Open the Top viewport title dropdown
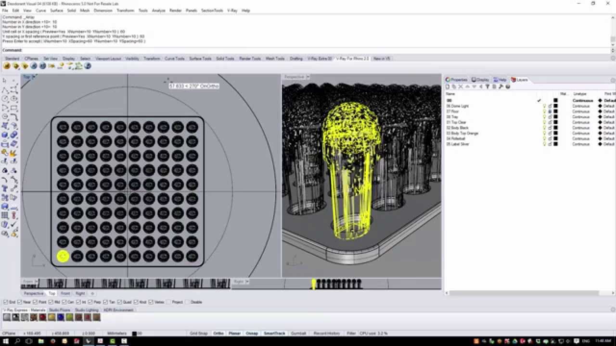 click(x=34, y=77)
